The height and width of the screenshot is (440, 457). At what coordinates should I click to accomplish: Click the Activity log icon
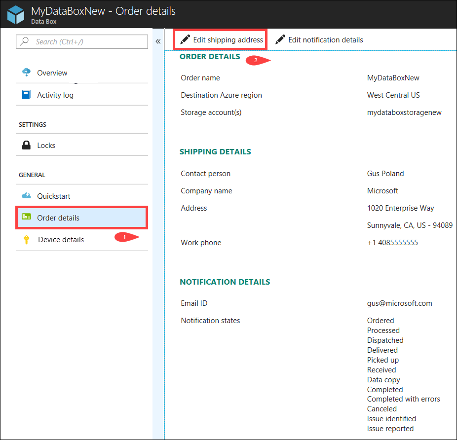click(x=26, y=94)
